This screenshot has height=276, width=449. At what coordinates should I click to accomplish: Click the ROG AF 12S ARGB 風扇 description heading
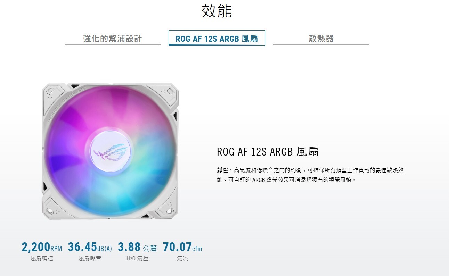point(267,152)
